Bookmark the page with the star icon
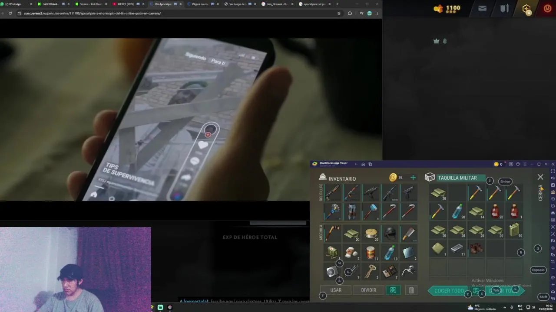The image size is (556, 312). click(x=339, y=13)
